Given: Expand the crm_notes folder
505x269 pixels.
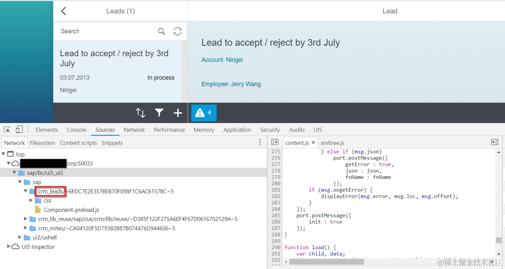Looking at the screenshot, I should click(x=25, y=228).
